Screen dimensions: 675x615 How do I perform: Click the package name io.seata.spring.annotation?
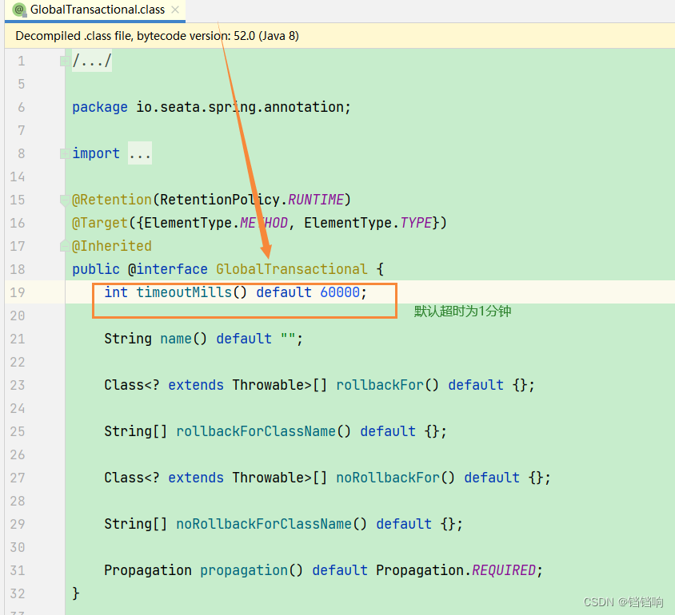pyautogui.click(x=240, y=107)
